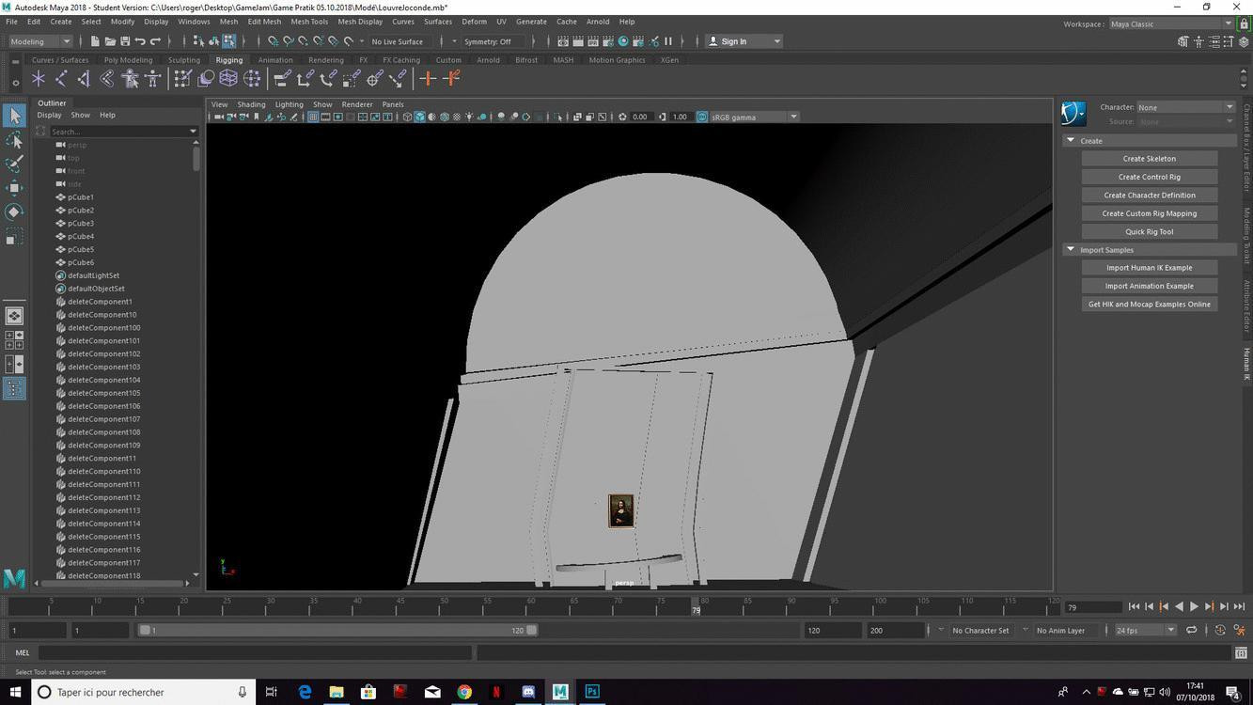
Task: Toggle the loop playback button
Action: 1192,631
